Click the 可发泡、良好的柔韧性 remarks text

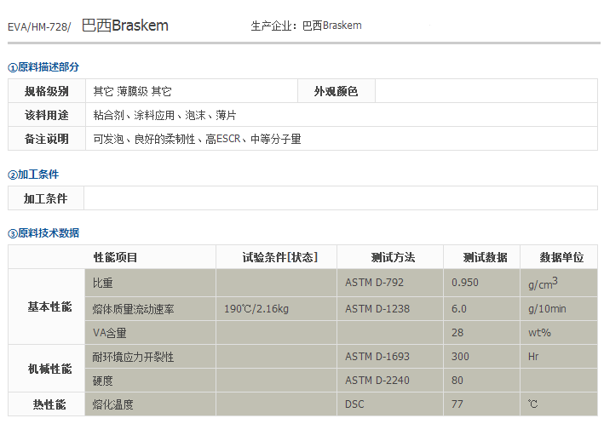coord(144,139)
